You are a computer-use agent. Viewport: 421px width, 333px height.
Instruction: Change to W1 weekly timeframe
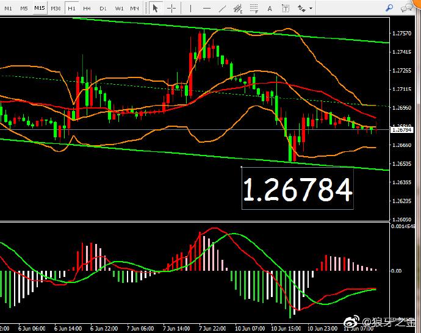coord(119,9)
